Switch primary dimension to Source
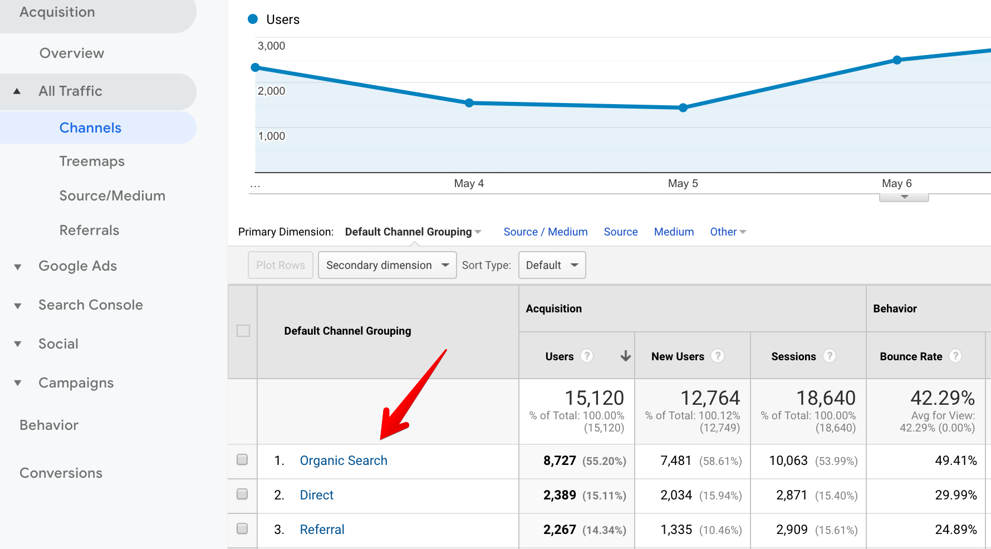 click(x=621, y=232)
